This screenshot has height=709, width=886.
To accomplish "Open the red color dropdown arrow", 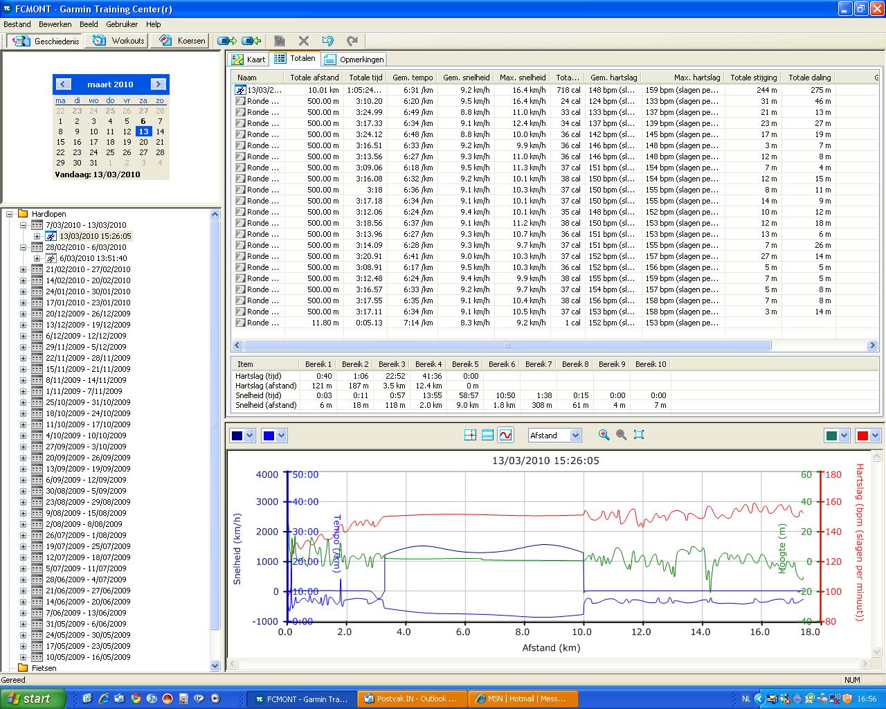I will (x=875, y=435).
